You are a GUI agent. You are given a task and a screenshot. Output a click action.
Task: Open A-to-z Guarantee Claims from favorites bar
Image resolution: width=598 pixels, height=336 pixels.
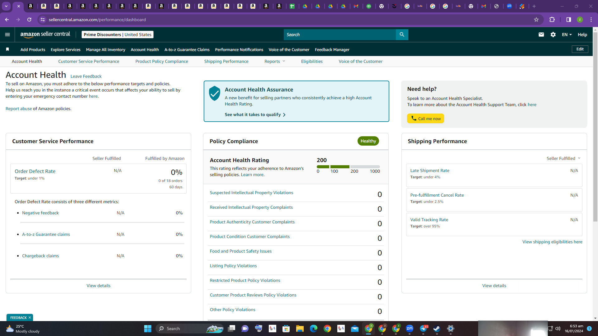[187, 49]
